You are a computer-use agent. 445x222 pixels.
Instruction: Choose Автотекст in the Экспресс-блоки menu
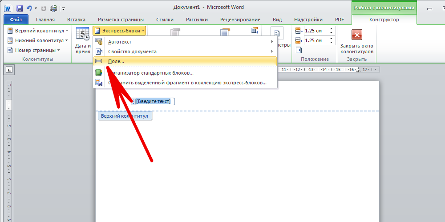[185, 42]
